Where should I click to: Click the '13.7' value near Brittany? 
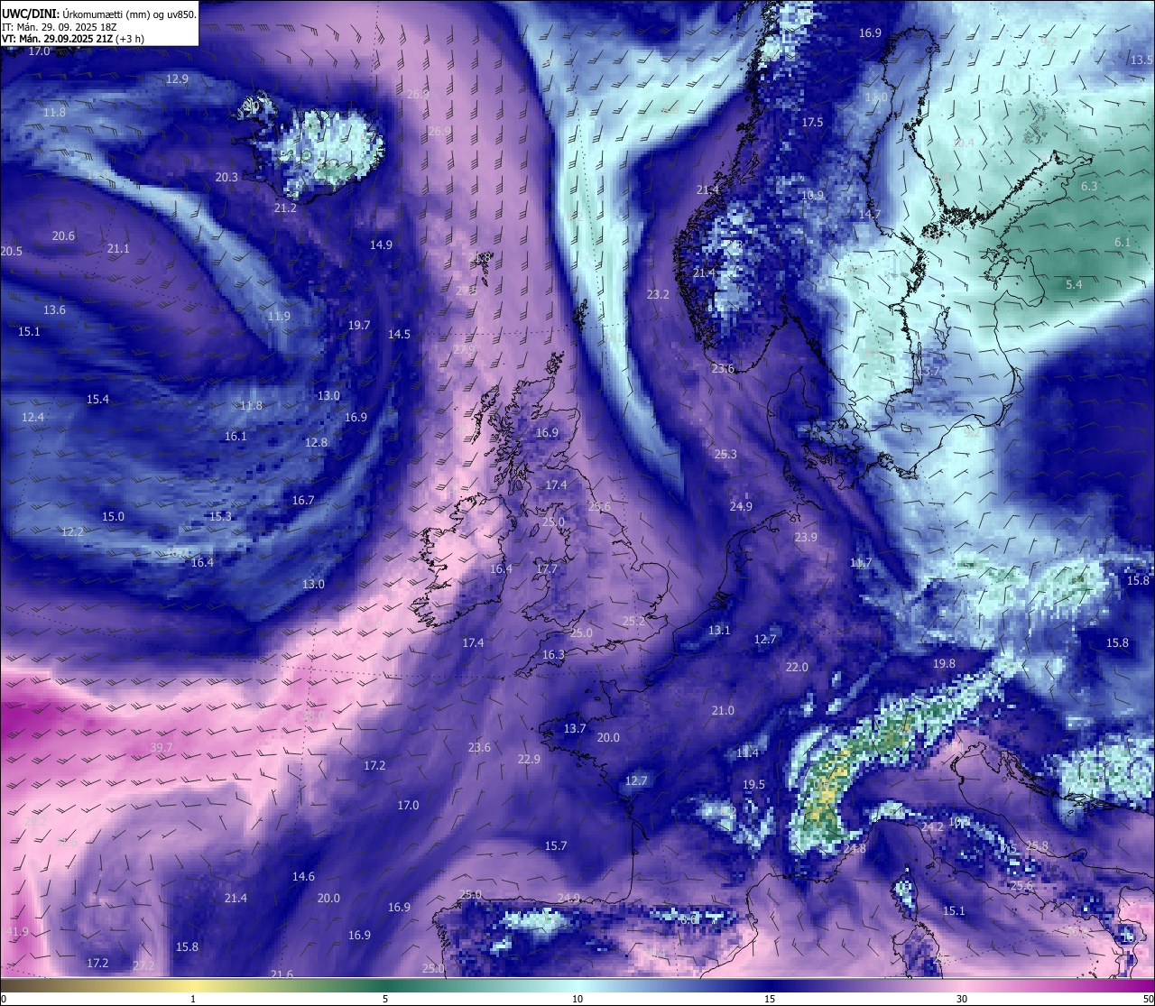[575, 729]
